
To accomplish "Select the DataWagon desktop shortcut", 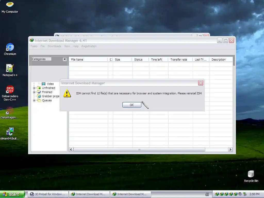I will (x=10, y=113).
